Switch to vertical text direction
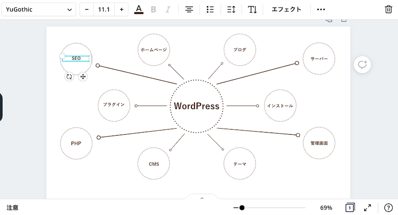This screenshot has width=398, height=215. [252, 10]
